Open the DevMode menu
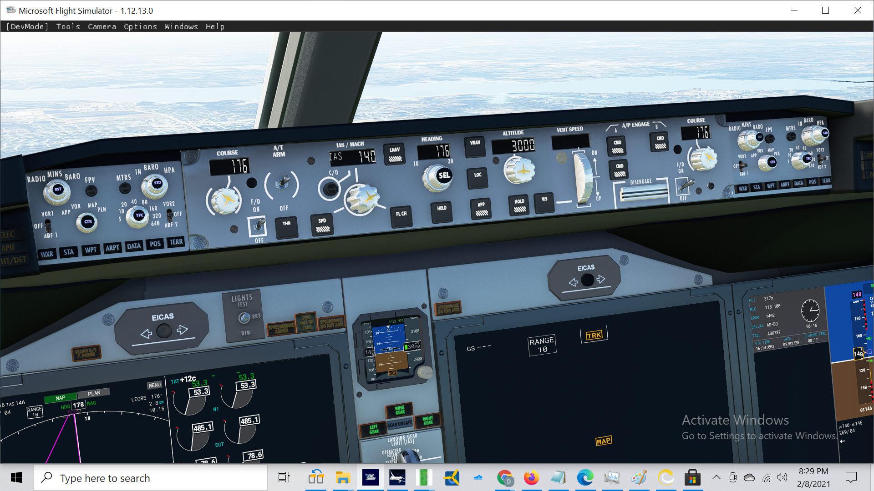Screen dimensions: 874x491 pos(27,26)
